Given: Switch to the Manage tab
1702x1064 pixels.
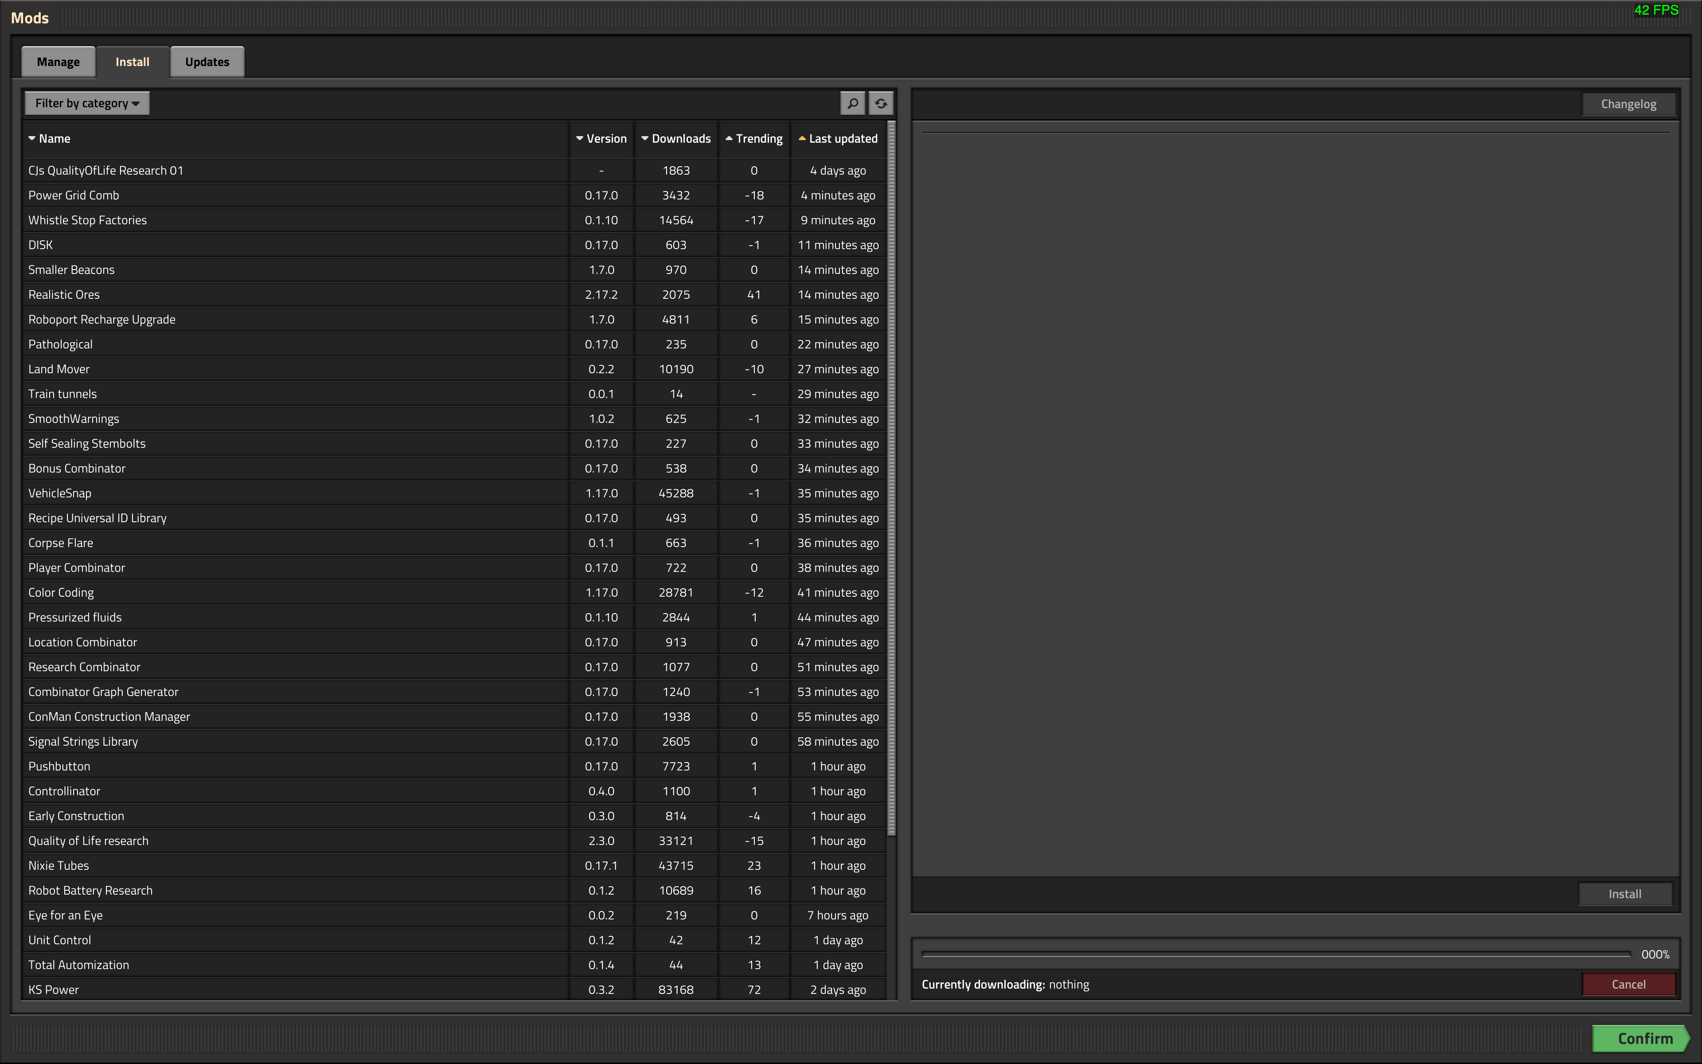Looking at the screenshot, I should (59, 62).
